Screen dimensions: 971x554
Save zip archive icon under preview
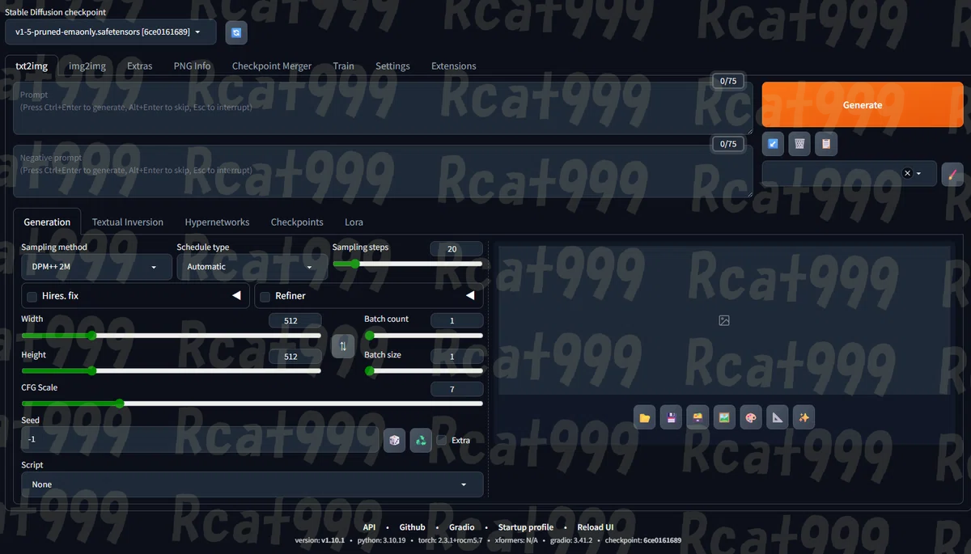point(698,417)
